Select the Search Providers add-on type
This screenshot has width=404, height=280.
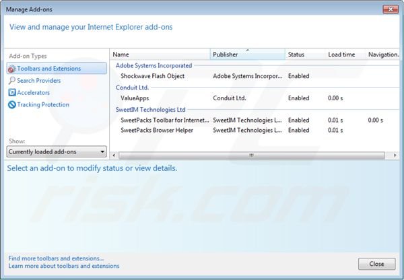click(x=38, y=81)
